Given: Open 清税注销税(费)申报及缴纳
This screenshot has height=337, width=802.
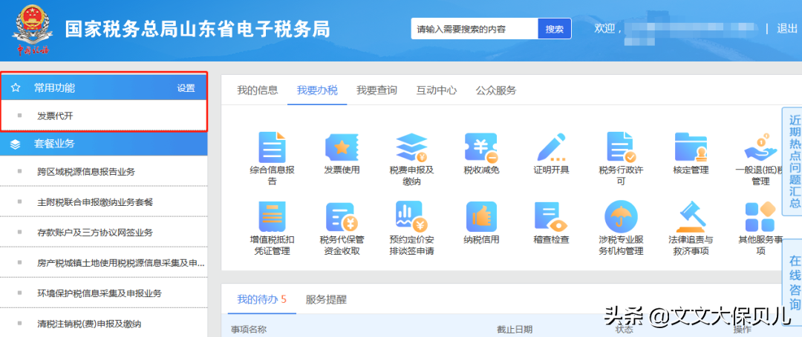Looking at the screenshot, I should tap(89, 324).
